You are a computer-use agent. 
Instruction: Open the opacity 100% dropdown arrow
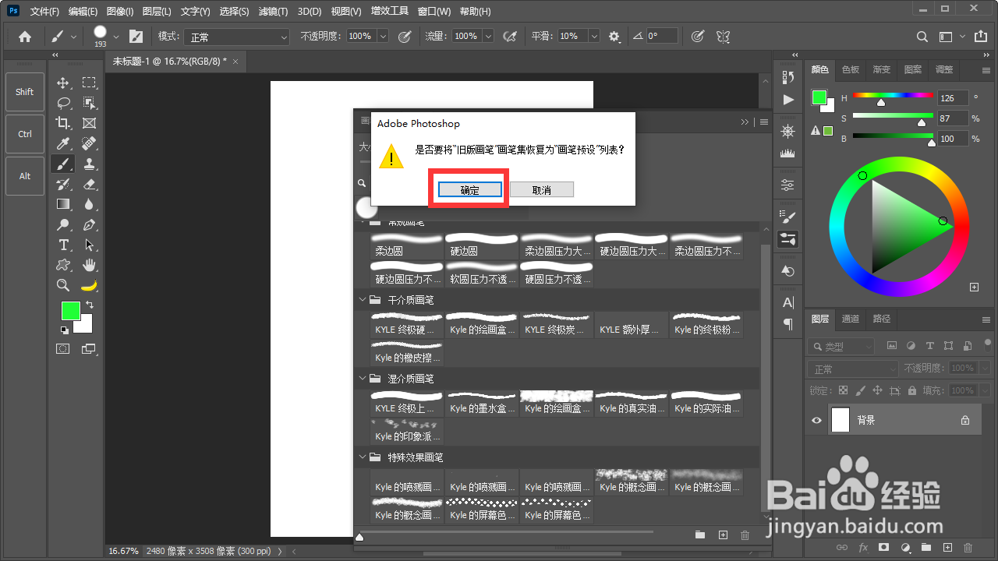pyautogui.click(x=383, y=37)
